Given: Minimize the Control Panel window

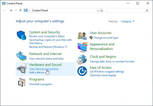Looking at the screenshot, I should coord(128,3).
